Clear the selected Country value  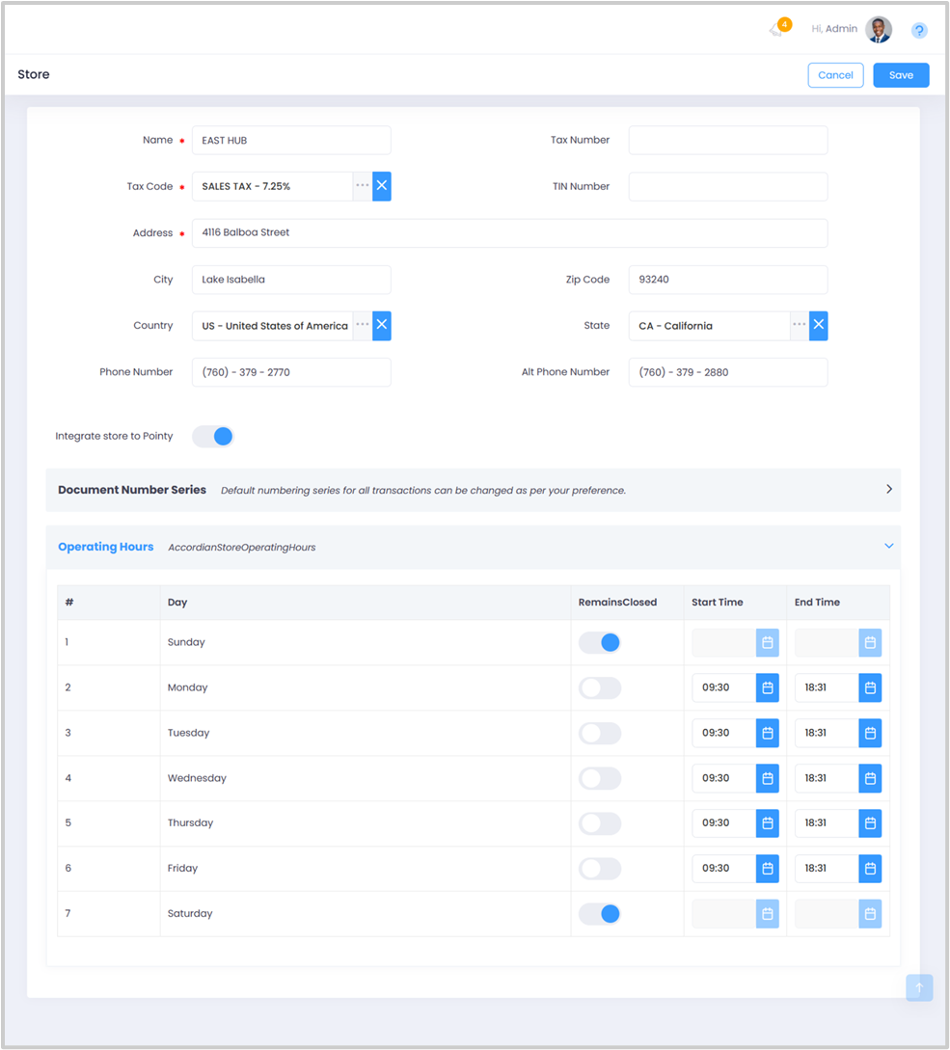(382, 326)
